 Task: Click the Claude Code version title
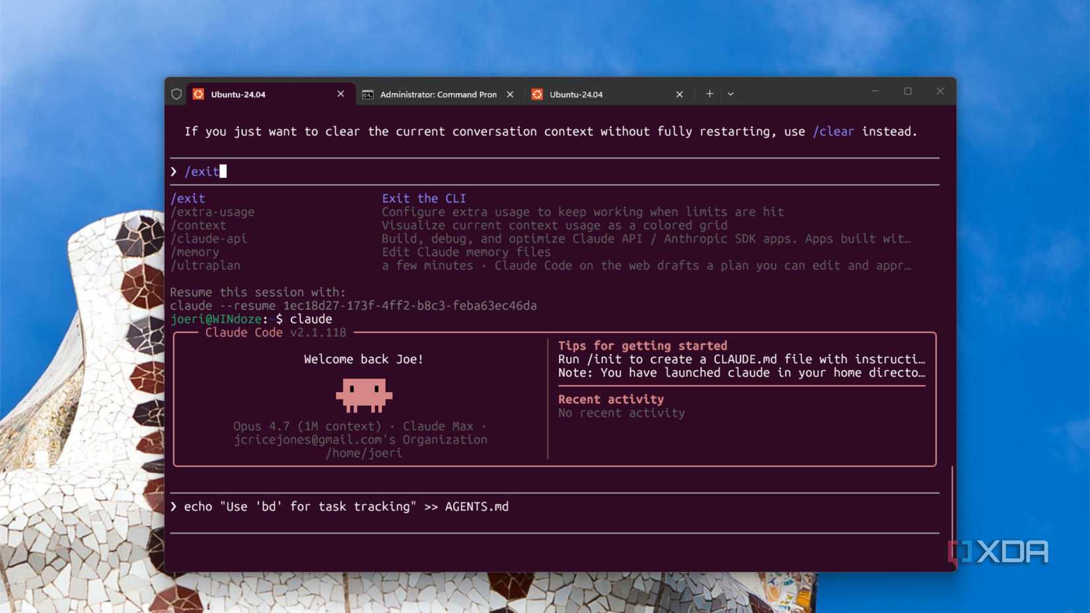click(275, 333)
